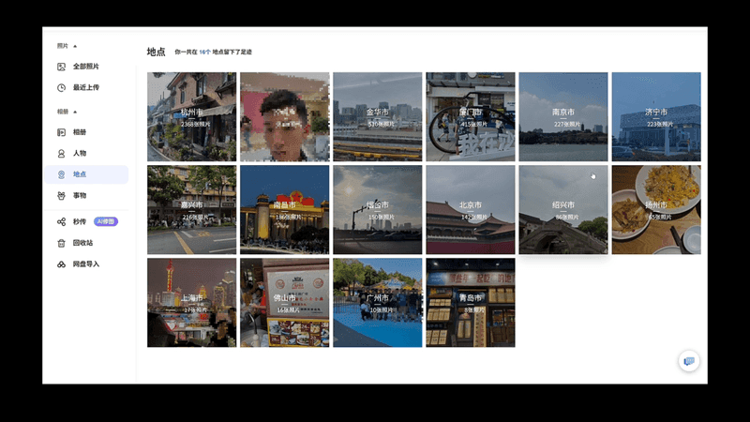Click the 地点 location pin icon
Viewport: 750px width, 422px height.
coord(62,174)
